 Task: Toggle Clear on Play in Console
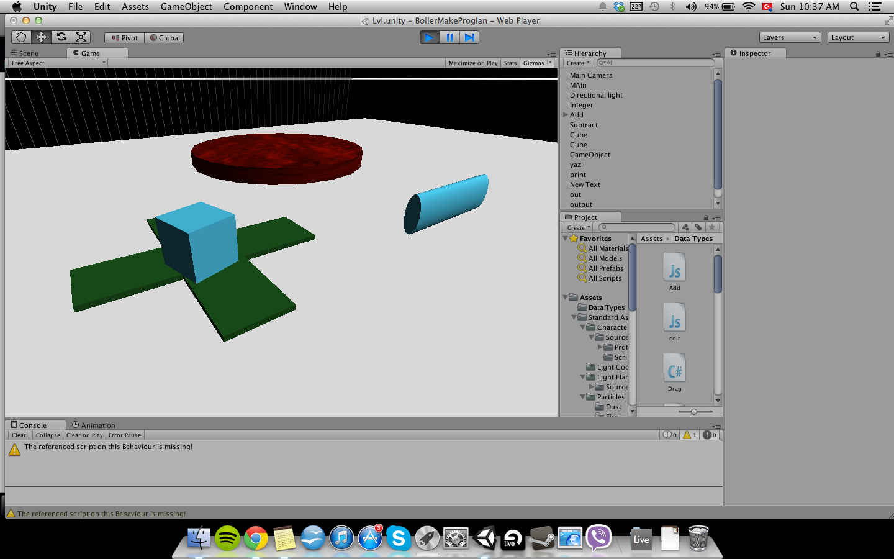point(84,435)
